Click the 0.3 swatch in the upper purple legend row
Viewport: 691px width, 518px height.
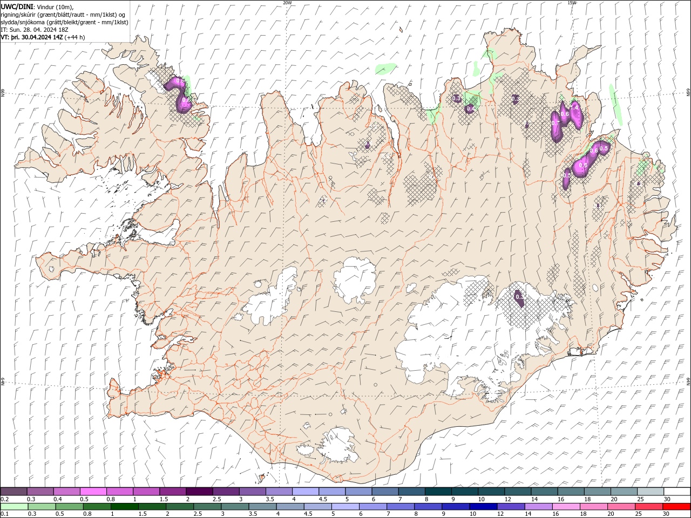[40, 491]
